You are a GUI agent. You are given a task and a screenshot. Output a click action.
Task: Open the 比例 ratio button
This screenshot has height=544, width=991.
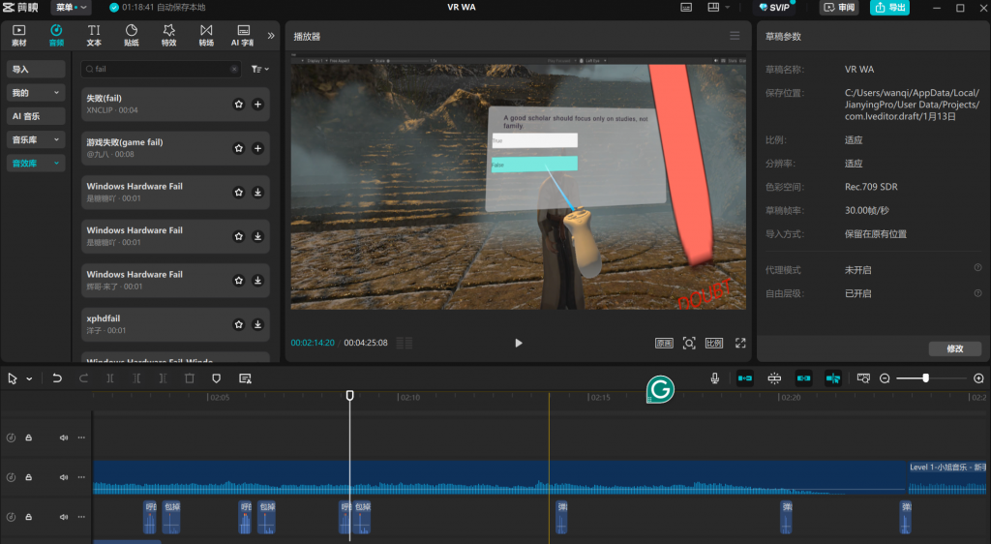click(714, 343)
